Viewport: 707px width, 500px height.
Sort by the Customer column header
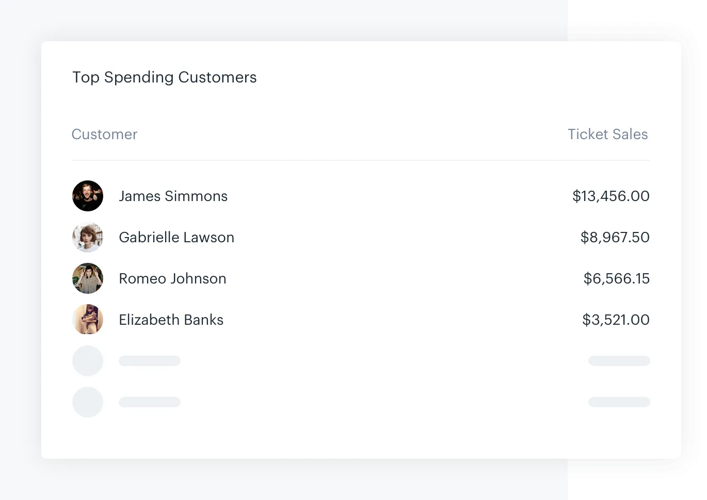tap(104, 134)
